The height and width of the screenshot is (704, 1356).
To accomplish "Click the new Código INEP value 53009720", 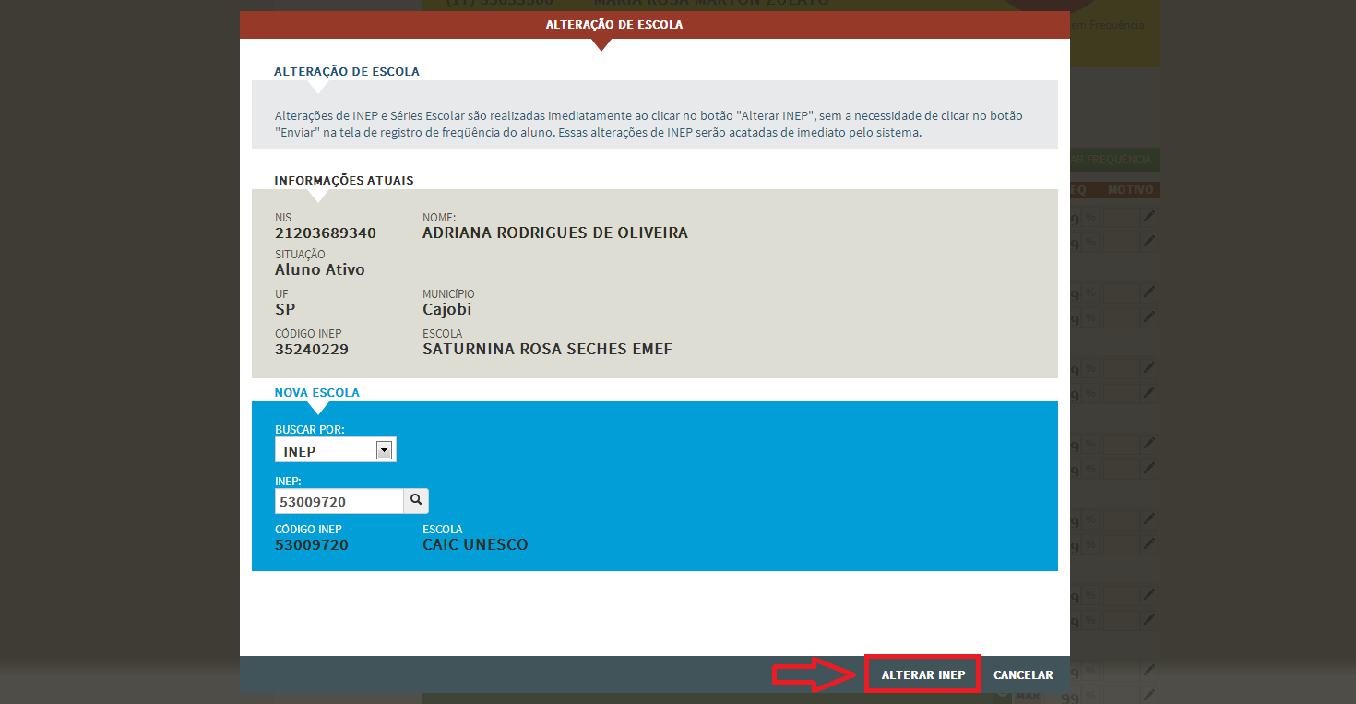I will (312, 545).
